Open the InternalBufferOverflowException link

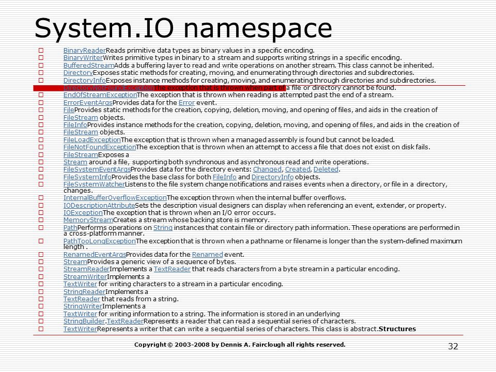point(115,198)
